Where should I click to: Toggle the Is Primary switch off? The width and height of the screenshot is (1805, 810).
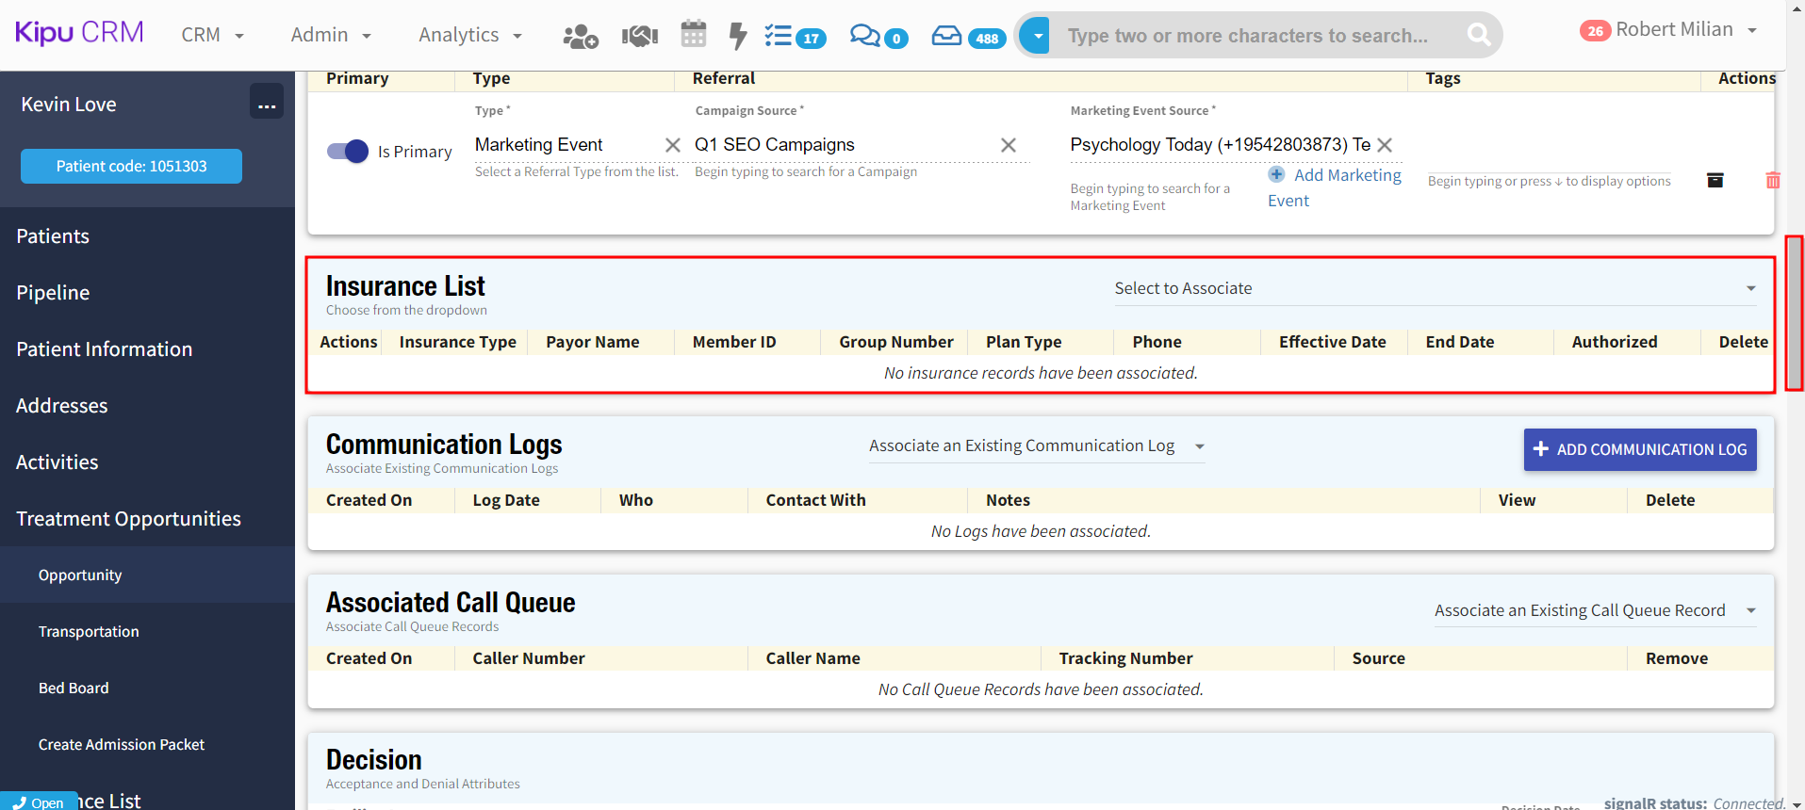[348, 151]
